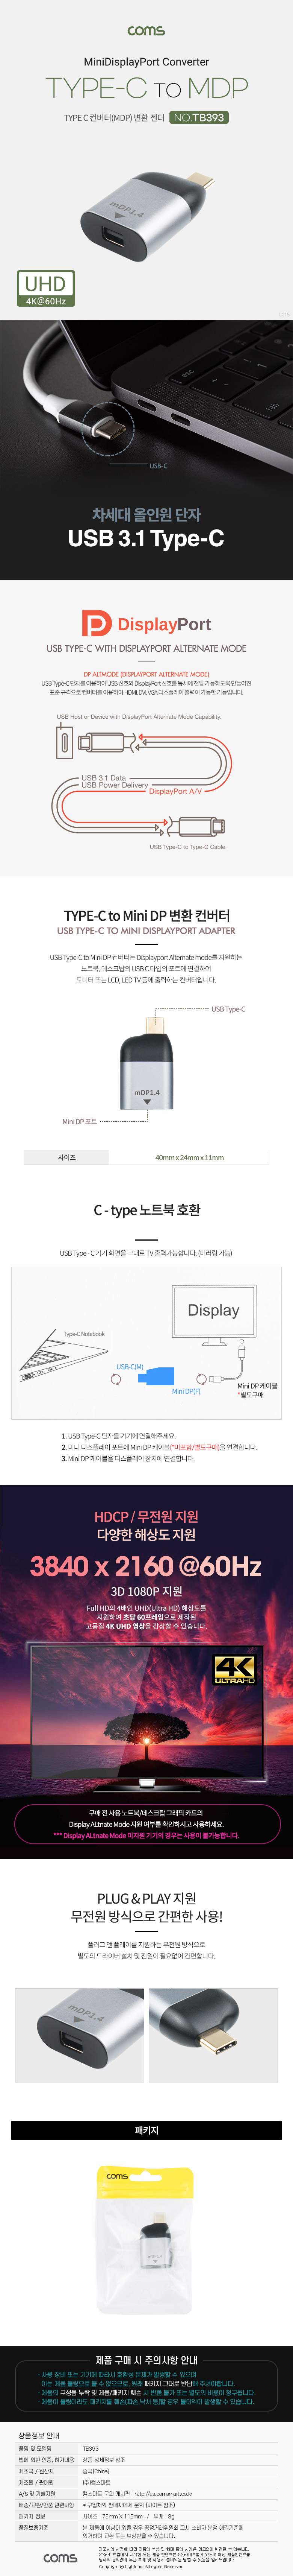Click the yellow Coms package photo
The image size is (293, 2576).
pos(146,2253)
